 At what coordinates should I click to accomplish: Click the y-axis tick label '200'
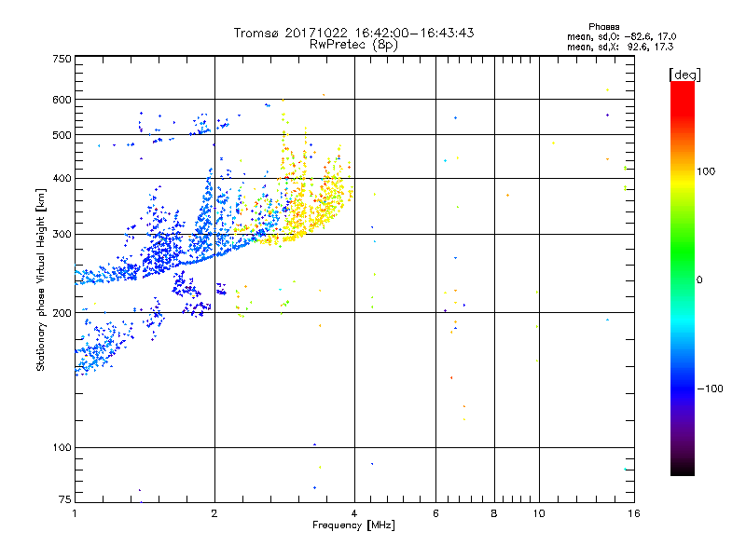[62, 313]
